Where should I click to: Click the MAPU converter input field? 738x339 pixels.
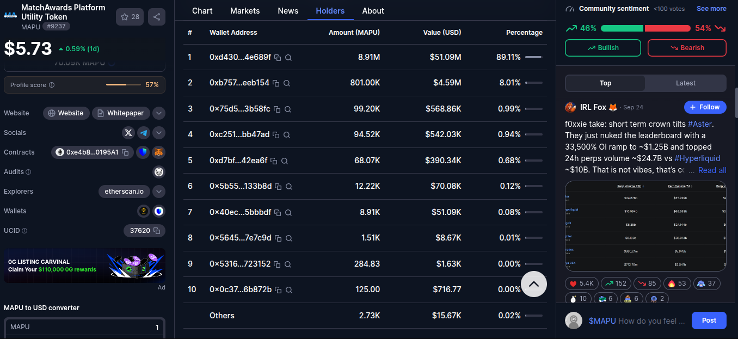pyautogui.click(x=84, y=327)
